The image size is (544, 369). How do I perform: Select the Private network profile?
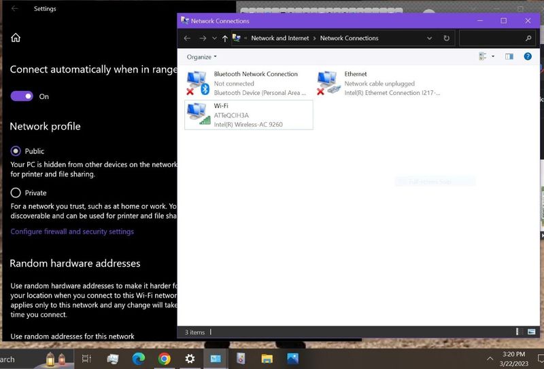click(16, 193)
